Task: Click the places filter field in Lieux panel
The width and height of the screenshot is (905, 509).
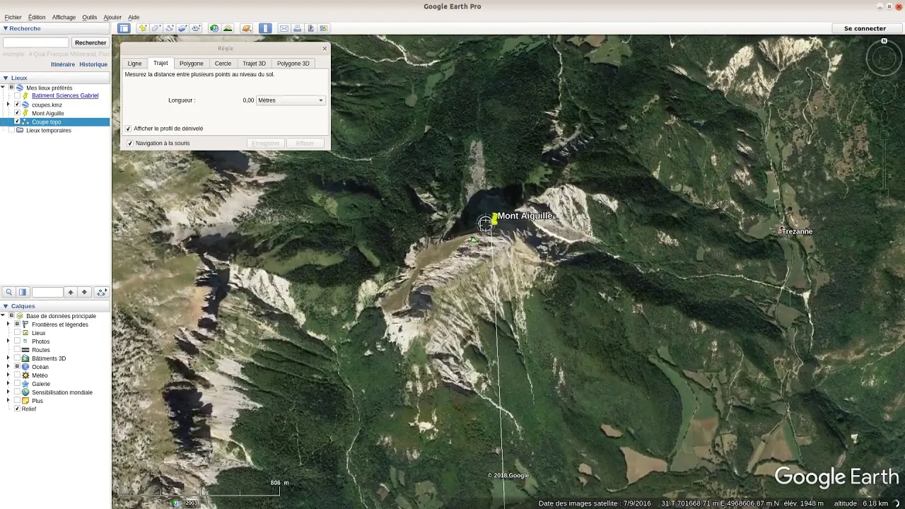Action: 47,292
